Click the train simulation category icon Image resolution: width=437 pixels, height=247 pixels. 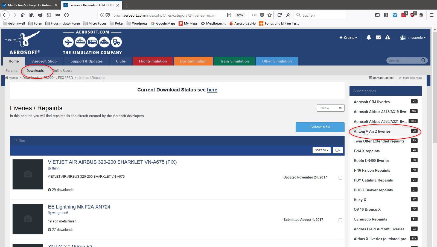[80, 42]
